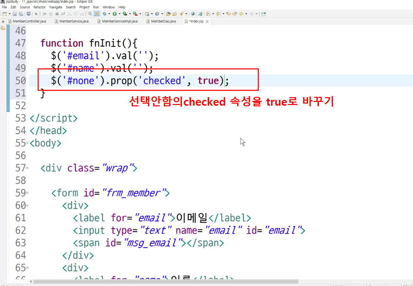Click the Pin Editor icon
Viewport: 413px width, 286px height.
tap(264, 14)
